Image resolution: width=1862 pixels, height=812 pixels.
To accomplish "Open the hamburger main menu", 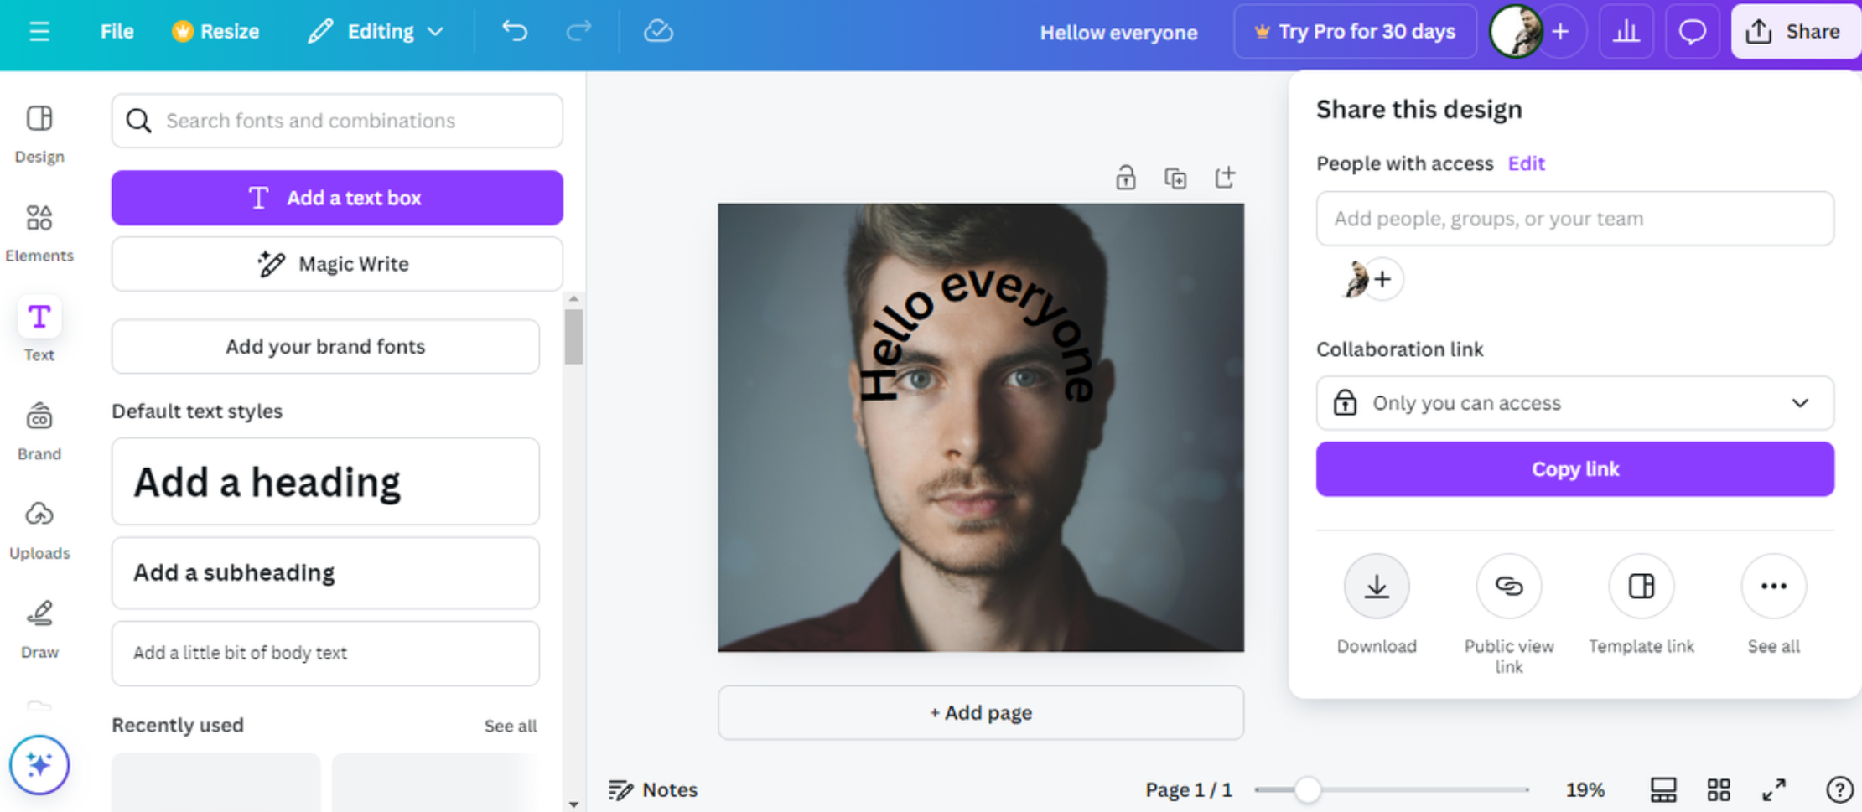I will point(39,32).
